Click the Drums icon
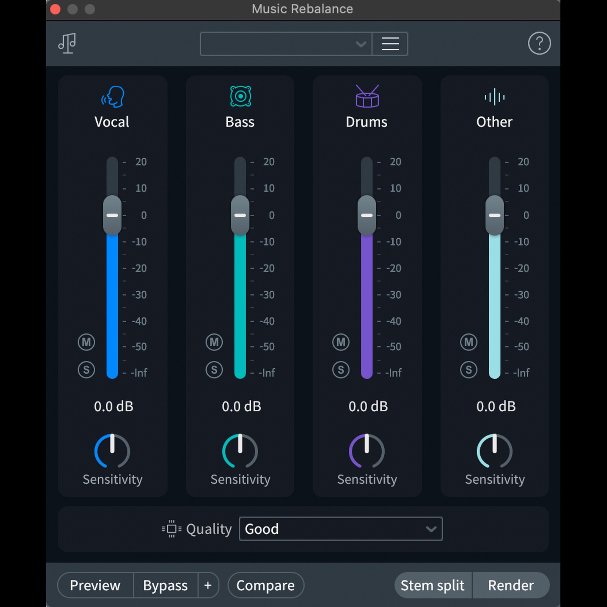 tap(366, 97)
